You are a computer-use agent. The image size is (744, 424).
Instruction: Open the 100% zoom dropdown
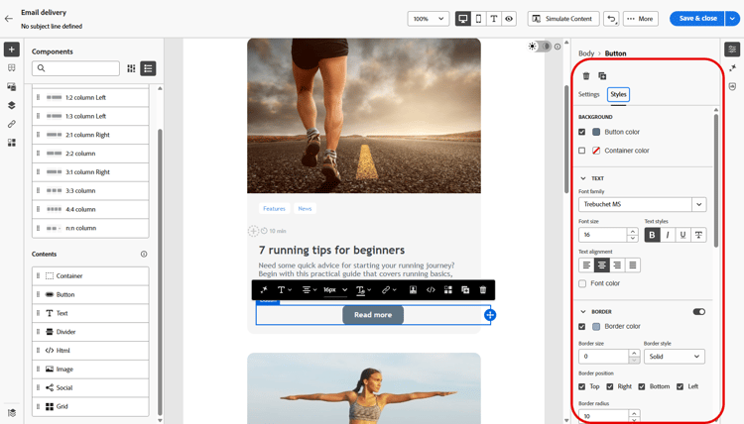pyautogui.click(x=428, y=19)
